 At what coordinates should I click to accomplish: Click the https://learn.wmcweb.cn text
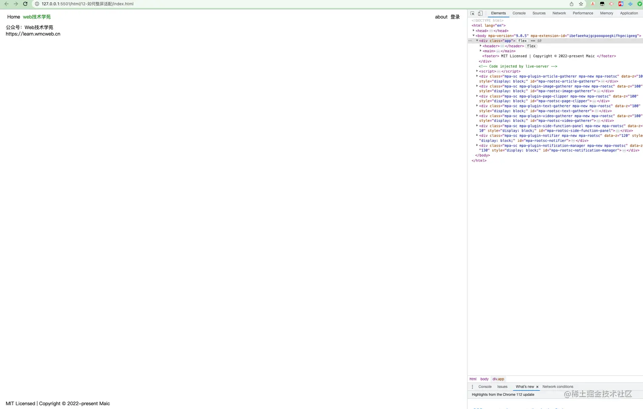coord(33,34)
